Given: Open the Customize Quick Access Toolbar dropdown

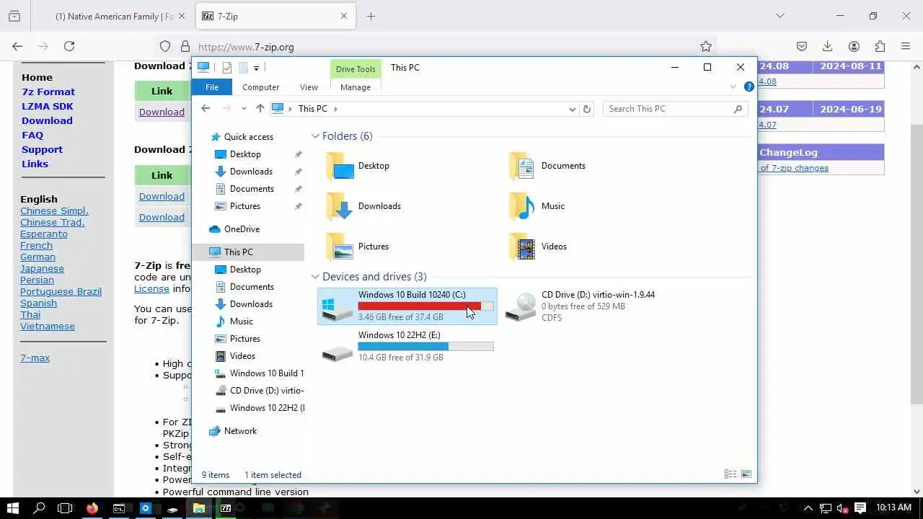Looking at the screenshot, I should 256,68.
